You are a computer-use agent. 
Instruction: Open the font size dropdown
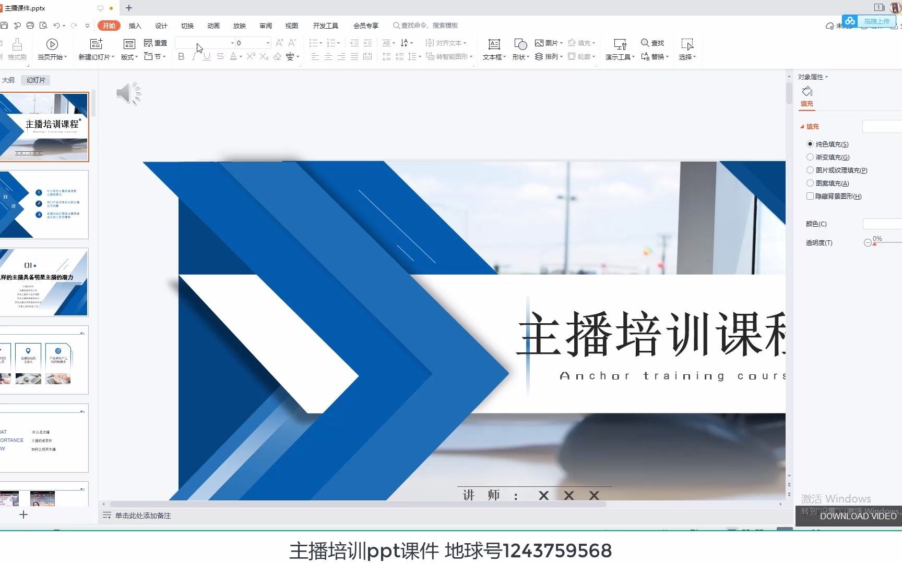coord(268,43)
